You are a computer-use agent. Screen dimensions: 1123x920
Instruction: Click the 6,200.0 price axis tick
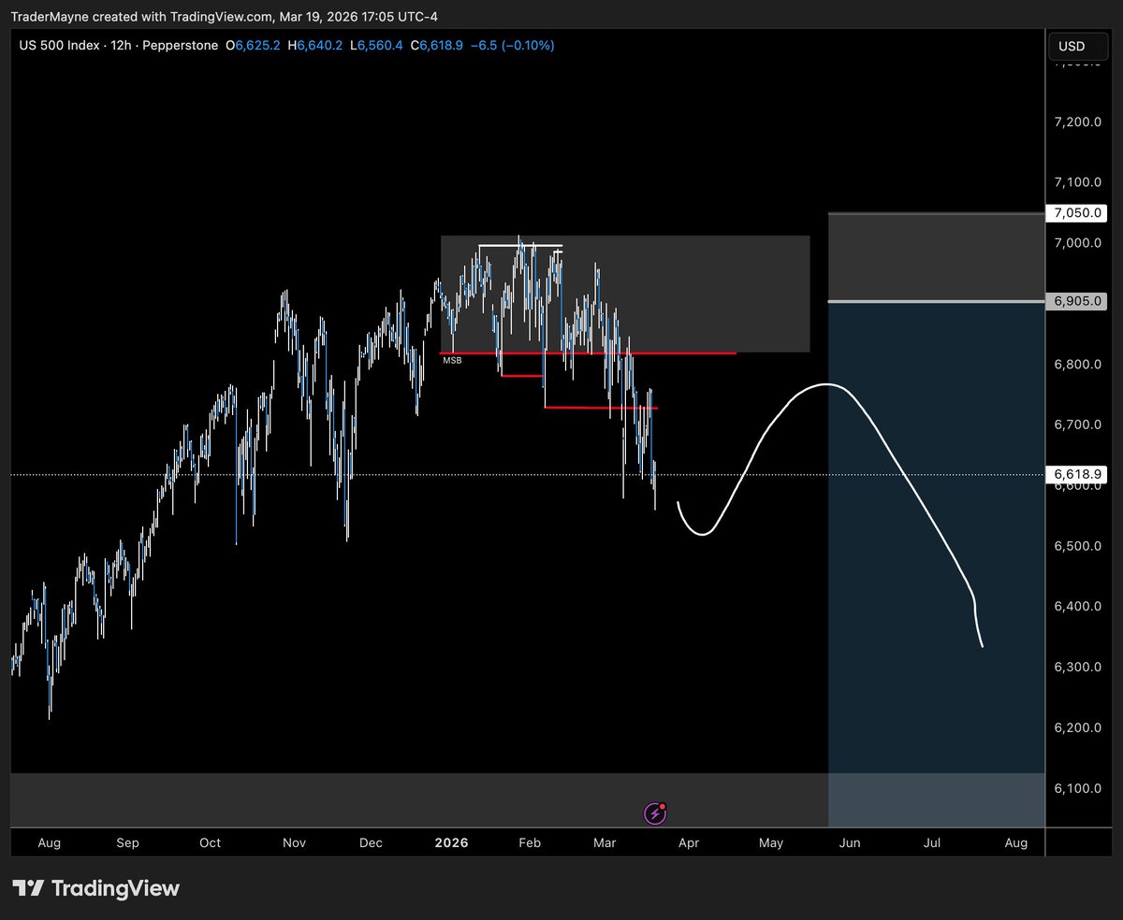click(1080, 727)
